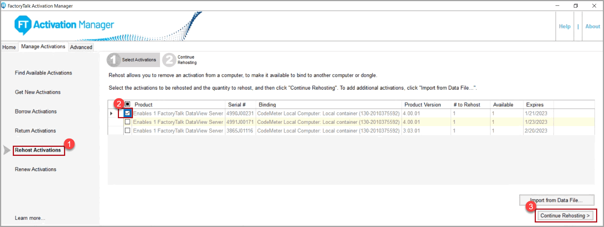Click the Product cell in row 4990J00231
Viewport: 604px width, 227px height.
[178, 113]
